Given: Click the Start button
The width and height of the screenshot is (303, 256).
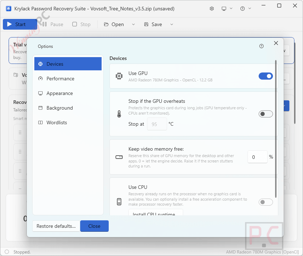Looking at the screenshot, I should (20, 24).
